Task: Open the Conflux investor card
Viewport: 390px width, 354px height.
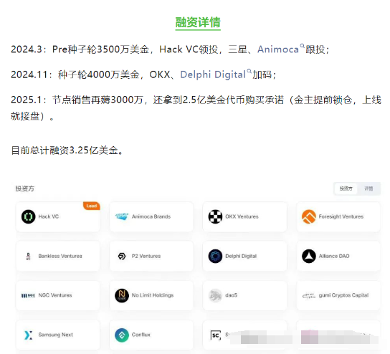Action: (151, 335)
